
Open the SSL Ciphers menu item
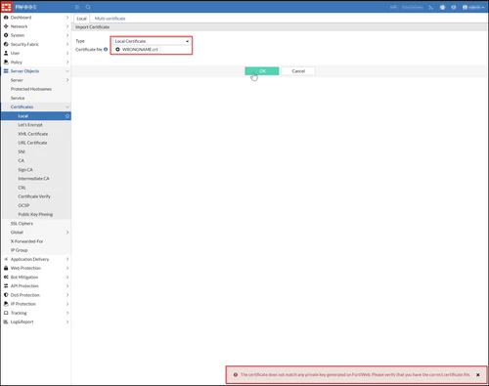(x=22, y=224)
